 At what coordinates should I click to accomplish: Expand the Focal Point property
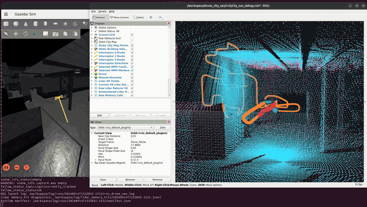tap(96, 160)
